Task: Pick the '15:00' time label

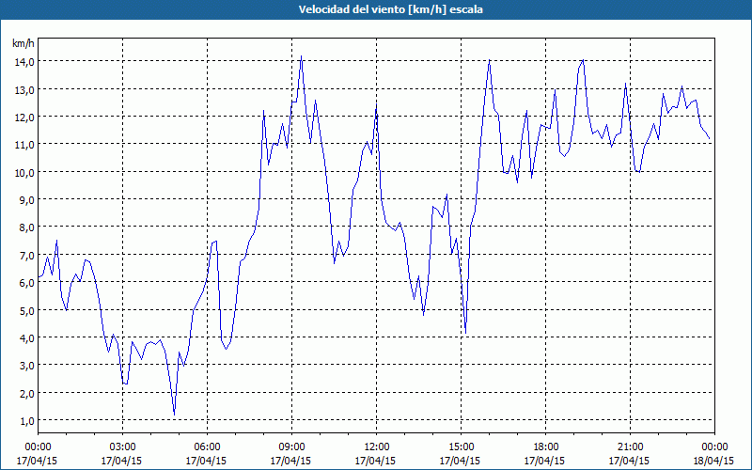Action: (x=461, y=447)
